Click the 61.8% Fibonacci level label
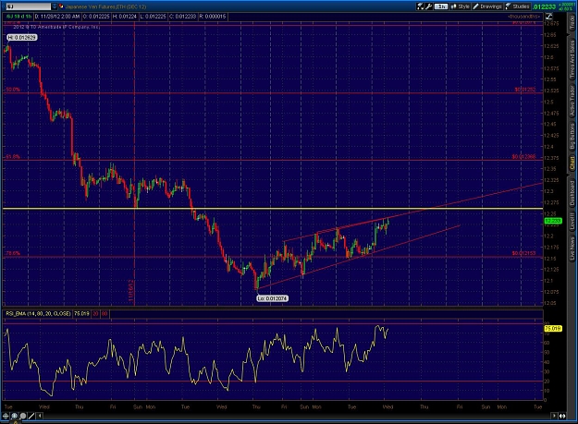The width and height of the screenshot is (578, 424). click(x=13, y=157)
